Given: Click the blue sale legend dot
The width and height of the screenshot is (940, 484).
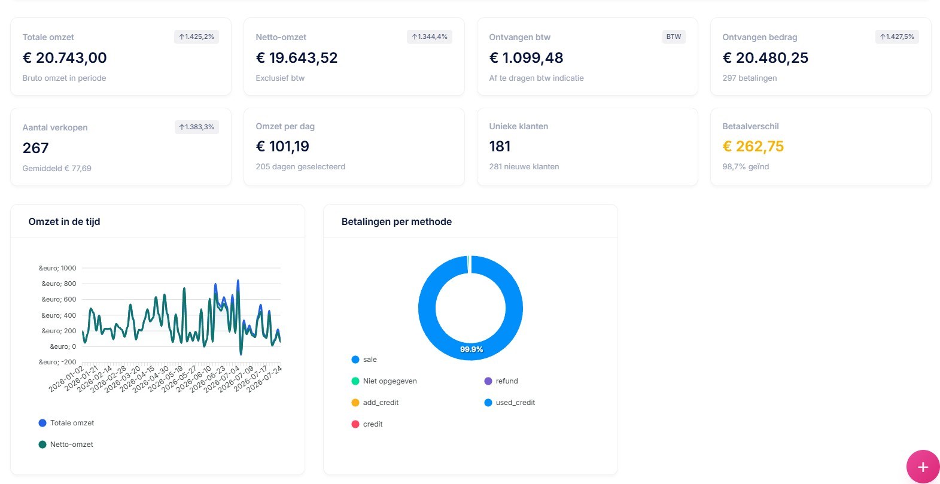Looking at the screenshot, I should pos(355,360).
